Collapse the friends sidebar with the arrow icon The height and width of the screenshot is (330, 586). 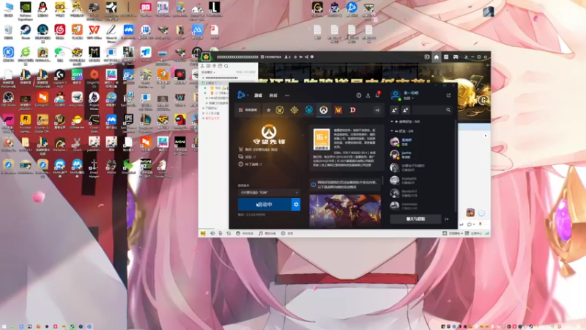447,219
